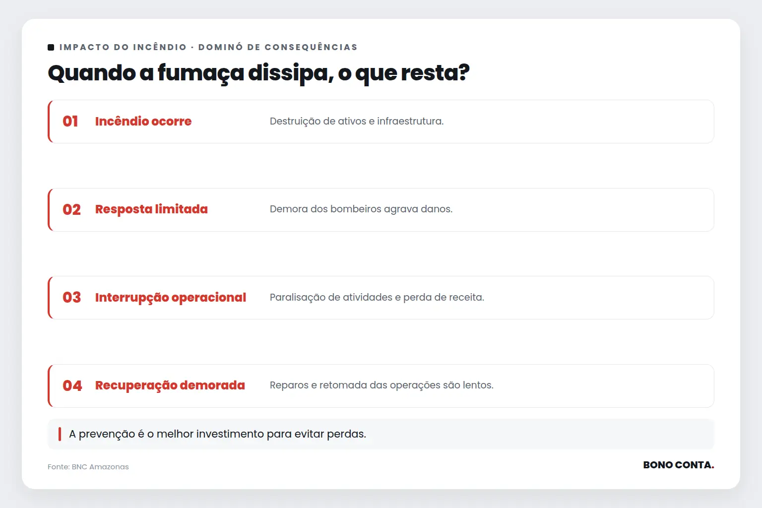
Task: Click description Paralisação de atividades e perda
Action: [x=377, y=297]
